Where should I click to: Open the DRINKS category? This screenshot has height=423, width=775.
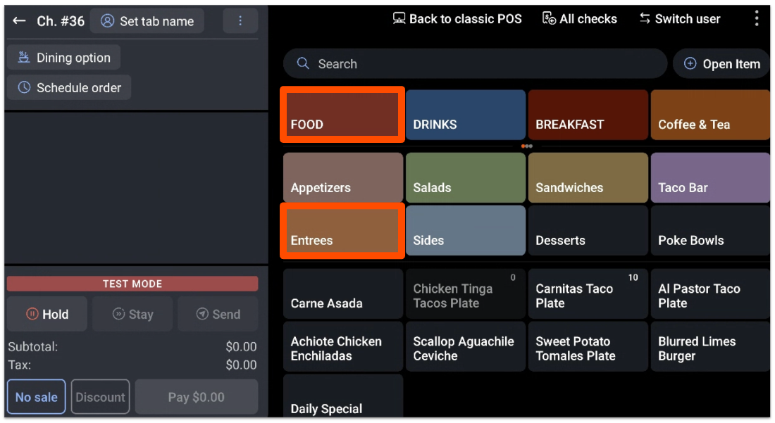(x=465, y=115)
